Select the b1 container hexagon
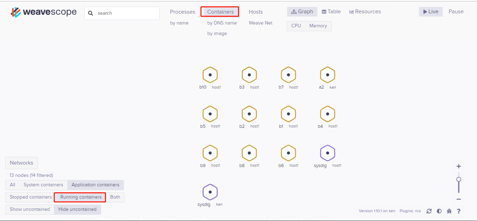477x221 pixels. (x=289, y=114)
